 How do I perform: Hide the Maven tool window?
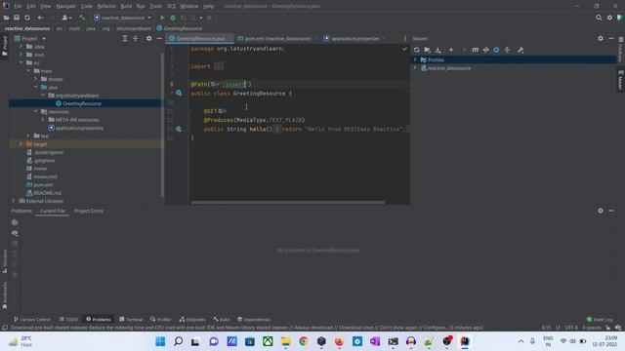click(x=611, y=38)
